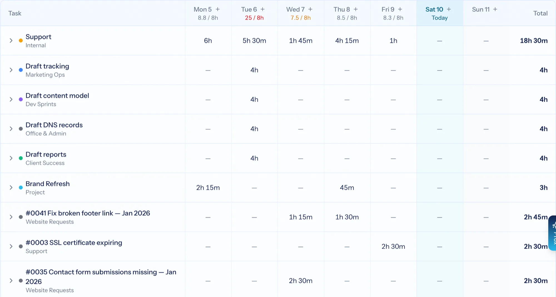
Task: Expand the #0035 Contact form submissions row
Action: click(x=11, y=281)
